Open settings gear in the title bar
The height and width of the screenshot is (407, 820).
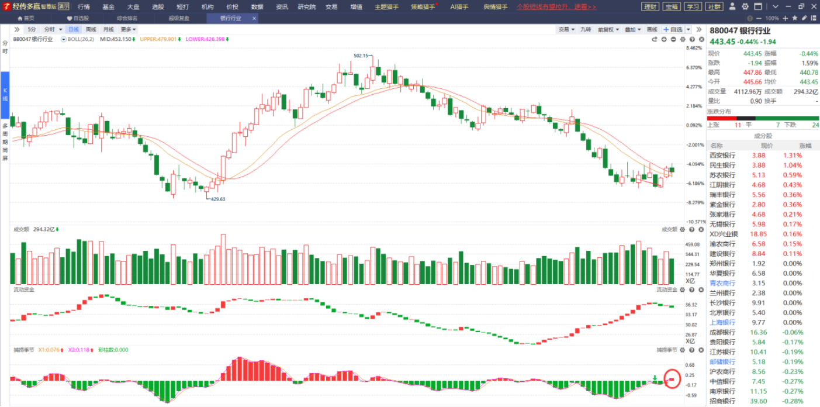[x=745, y=6]
